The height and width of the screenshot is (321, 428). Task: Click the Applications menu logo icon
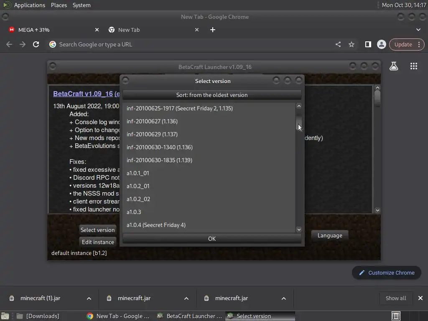click(7, 5)
